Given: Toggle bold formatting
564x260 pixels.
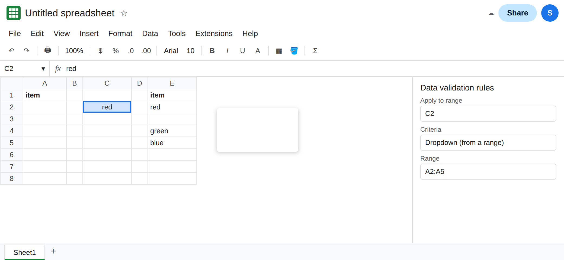Looking at the screenshot, I should click(x=212, y=51).
